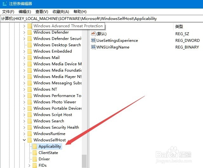Screen dimensions: 203x168
Task: Click the Windows Performance Toolkit folder icon
Action: tap(29, 96)
